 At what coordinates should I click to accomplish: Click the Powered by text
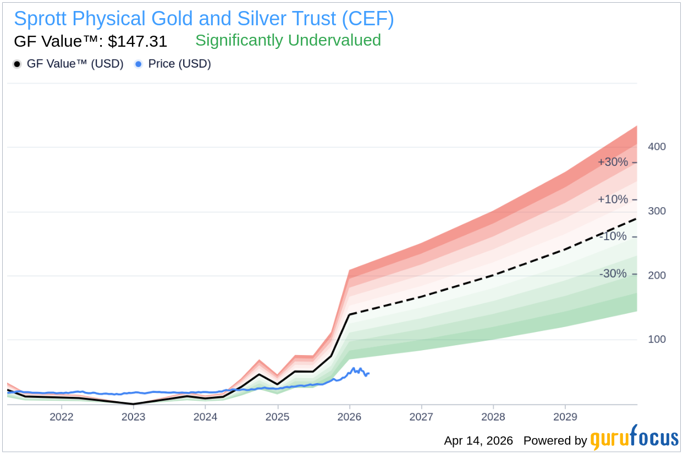[x=555, y=441]
